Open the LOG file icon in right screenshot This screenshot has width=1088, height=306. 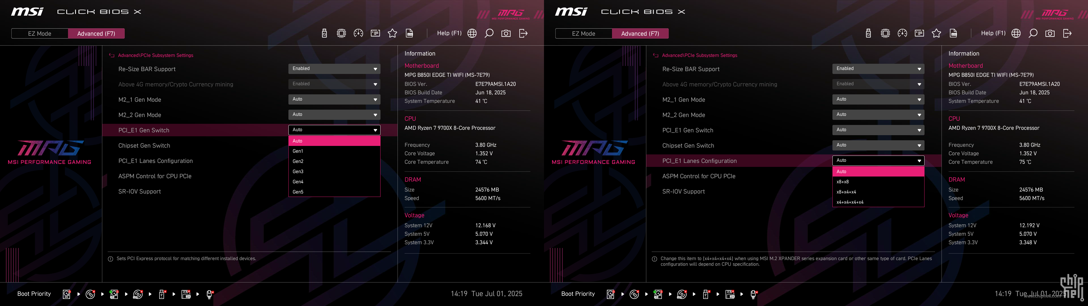(x=953, y=33)
